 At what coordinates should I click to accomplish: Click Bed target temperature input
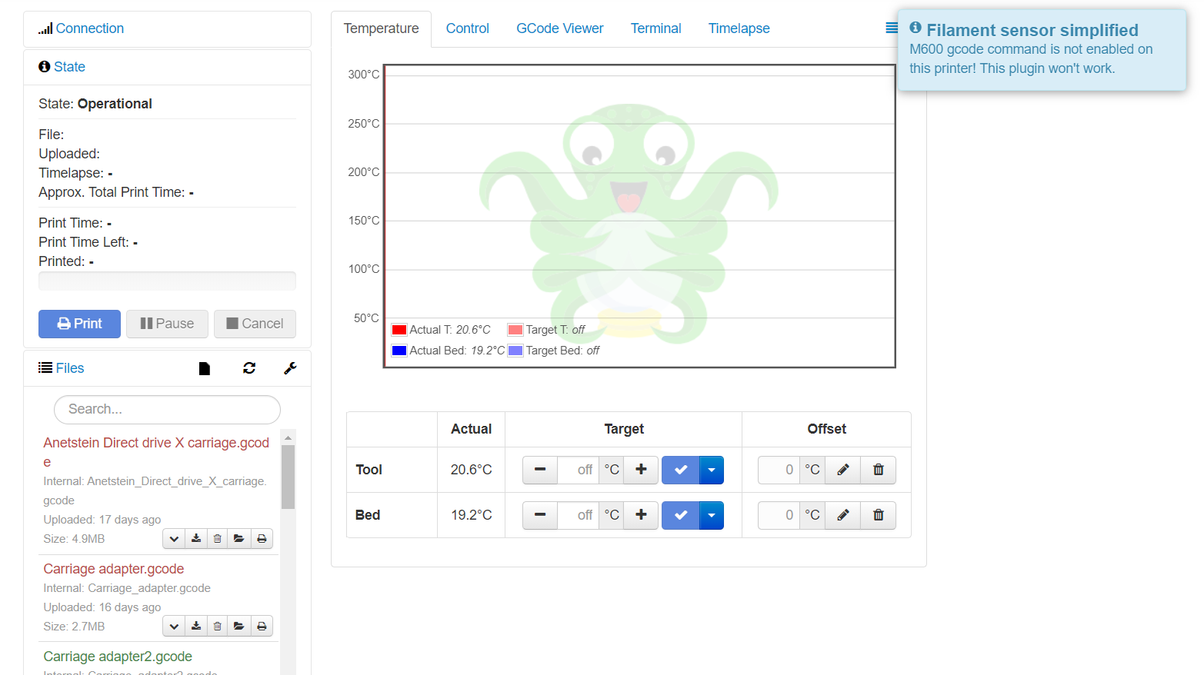click(579, 515)
